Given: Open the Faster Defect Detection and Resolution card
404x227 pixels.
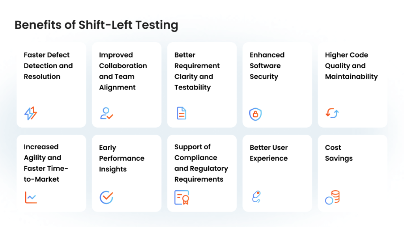Looking at the screenshot, I should [x=51, y=85].
